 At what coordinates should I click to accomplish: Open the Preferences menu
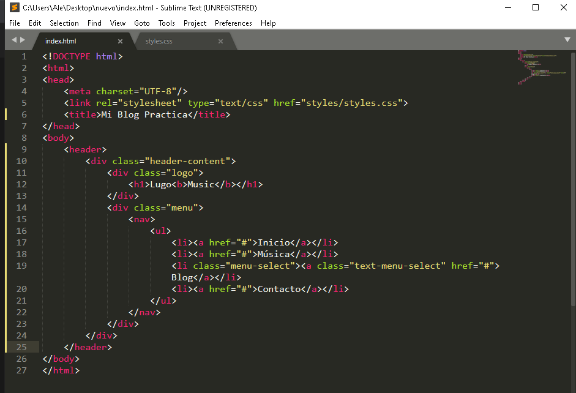233,23
